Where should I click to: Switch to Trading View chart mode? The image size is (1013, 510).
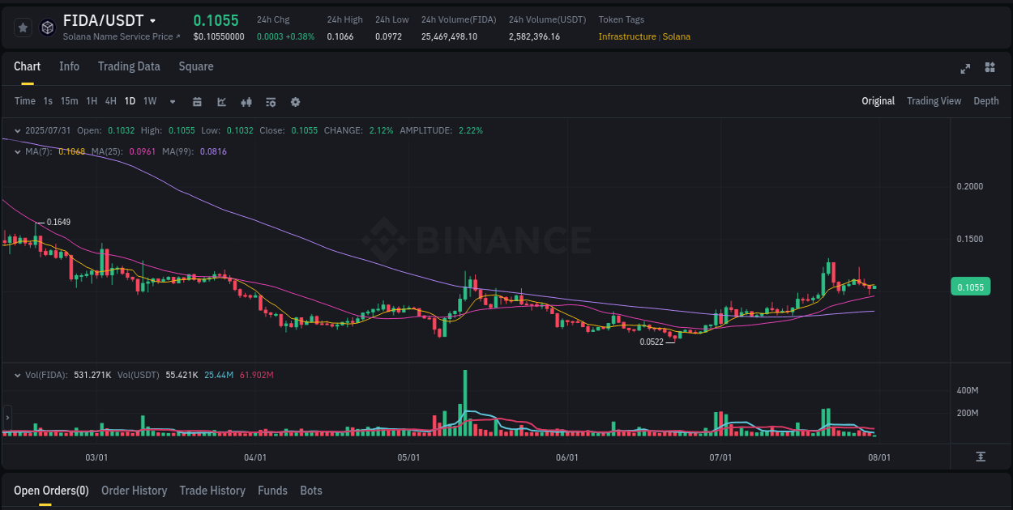(x=934, y=101)
